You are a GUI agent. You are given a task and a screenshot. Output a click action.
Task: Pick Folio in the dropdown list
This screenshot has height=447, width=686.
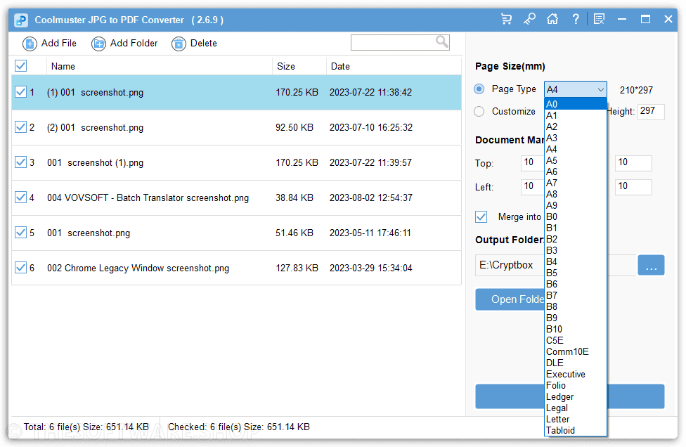[x=576, y=385]
